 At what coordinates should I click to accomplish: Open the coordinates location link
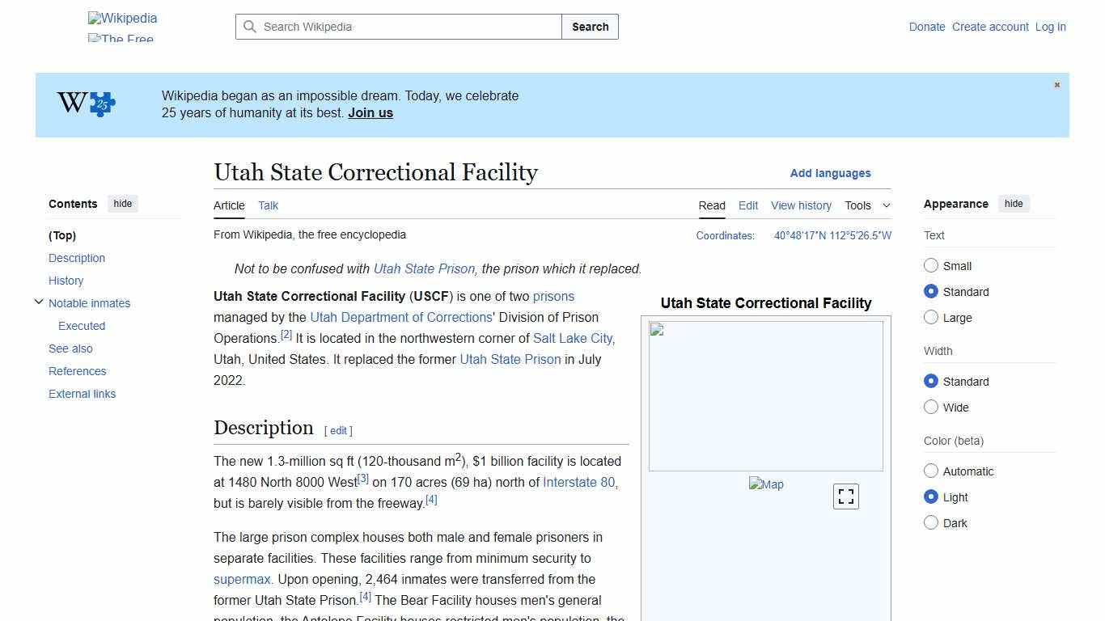point(832,235)
